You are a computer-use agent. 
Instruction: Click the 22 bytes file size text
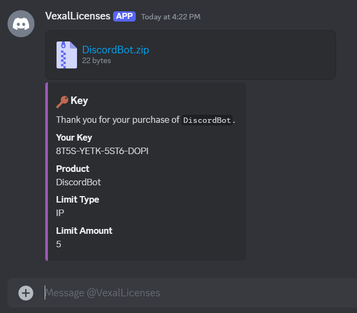tap(96, 61)
